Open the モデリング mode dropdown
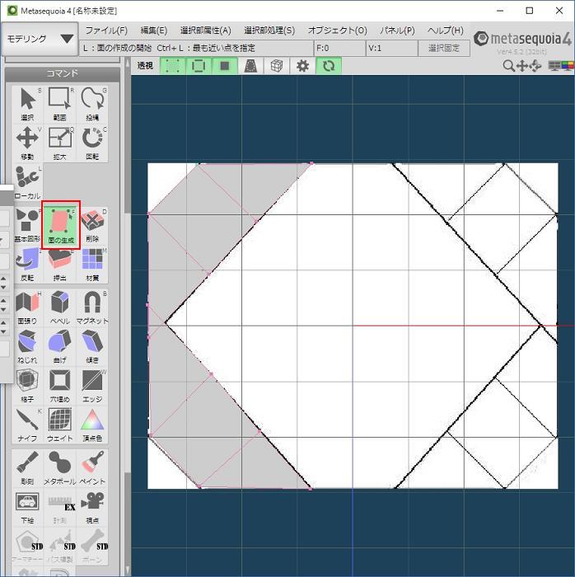Screen dimensions: 575x577 coord(40,39)
